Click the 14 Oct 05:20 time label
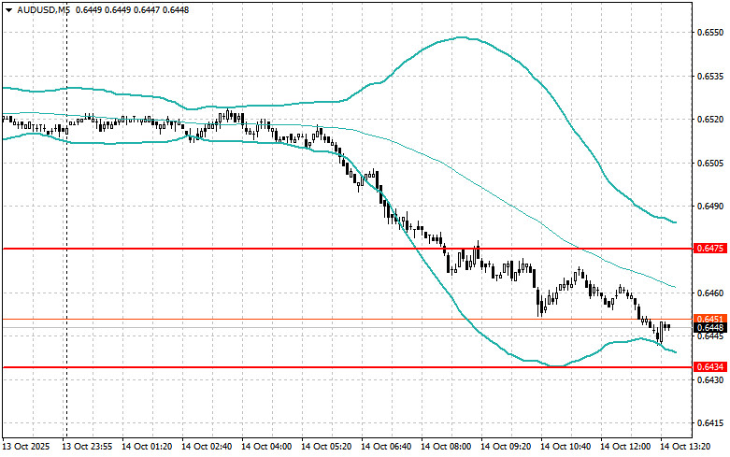The width and height of the screenshot is (730, 457). (x=326, y=447)
